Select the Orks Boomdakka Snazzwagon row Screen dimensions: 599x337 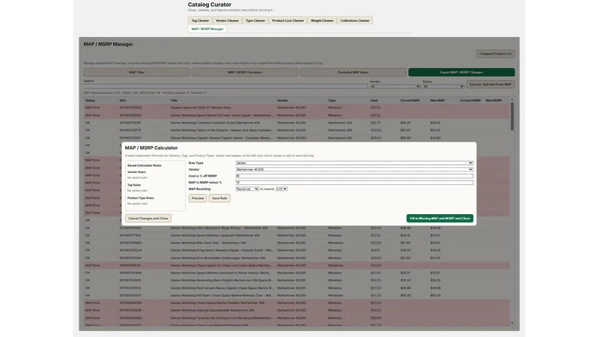pos(297,258)
